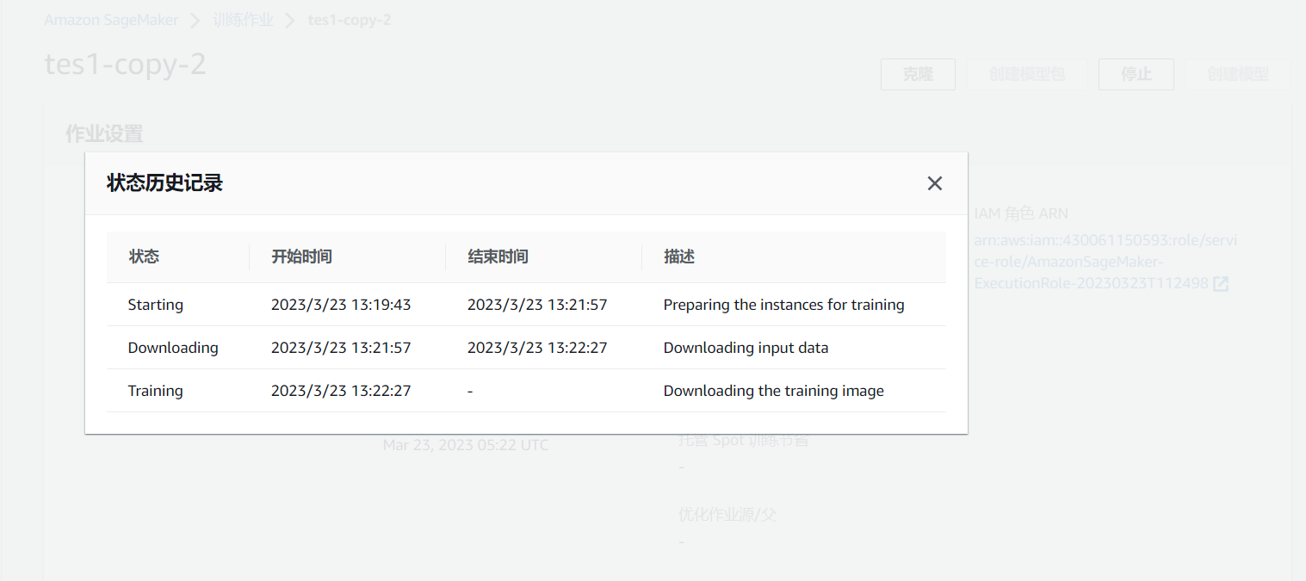Click the 克隆 (Clone) button
The width and height of the screenshot is (1306, 581).
[918, 75]
